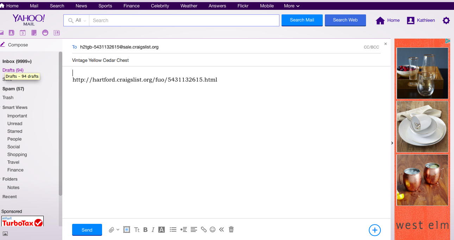
Task: Send the email
Action: coord(87,230)
